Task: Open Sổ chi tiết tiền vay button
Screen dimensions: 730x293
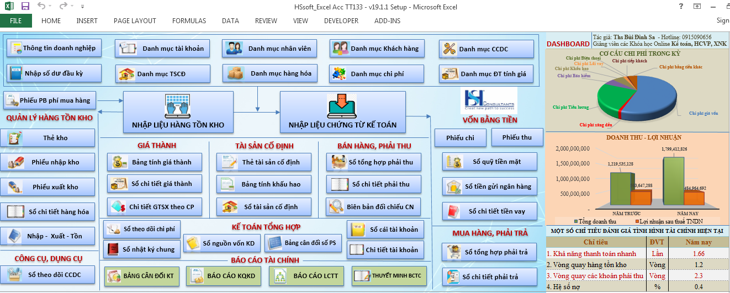Action: coord(489,211)
